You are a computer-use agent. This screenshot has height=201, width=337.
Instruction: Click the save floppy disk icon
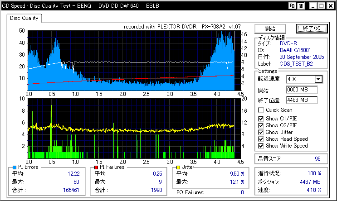tap(301, 6)
